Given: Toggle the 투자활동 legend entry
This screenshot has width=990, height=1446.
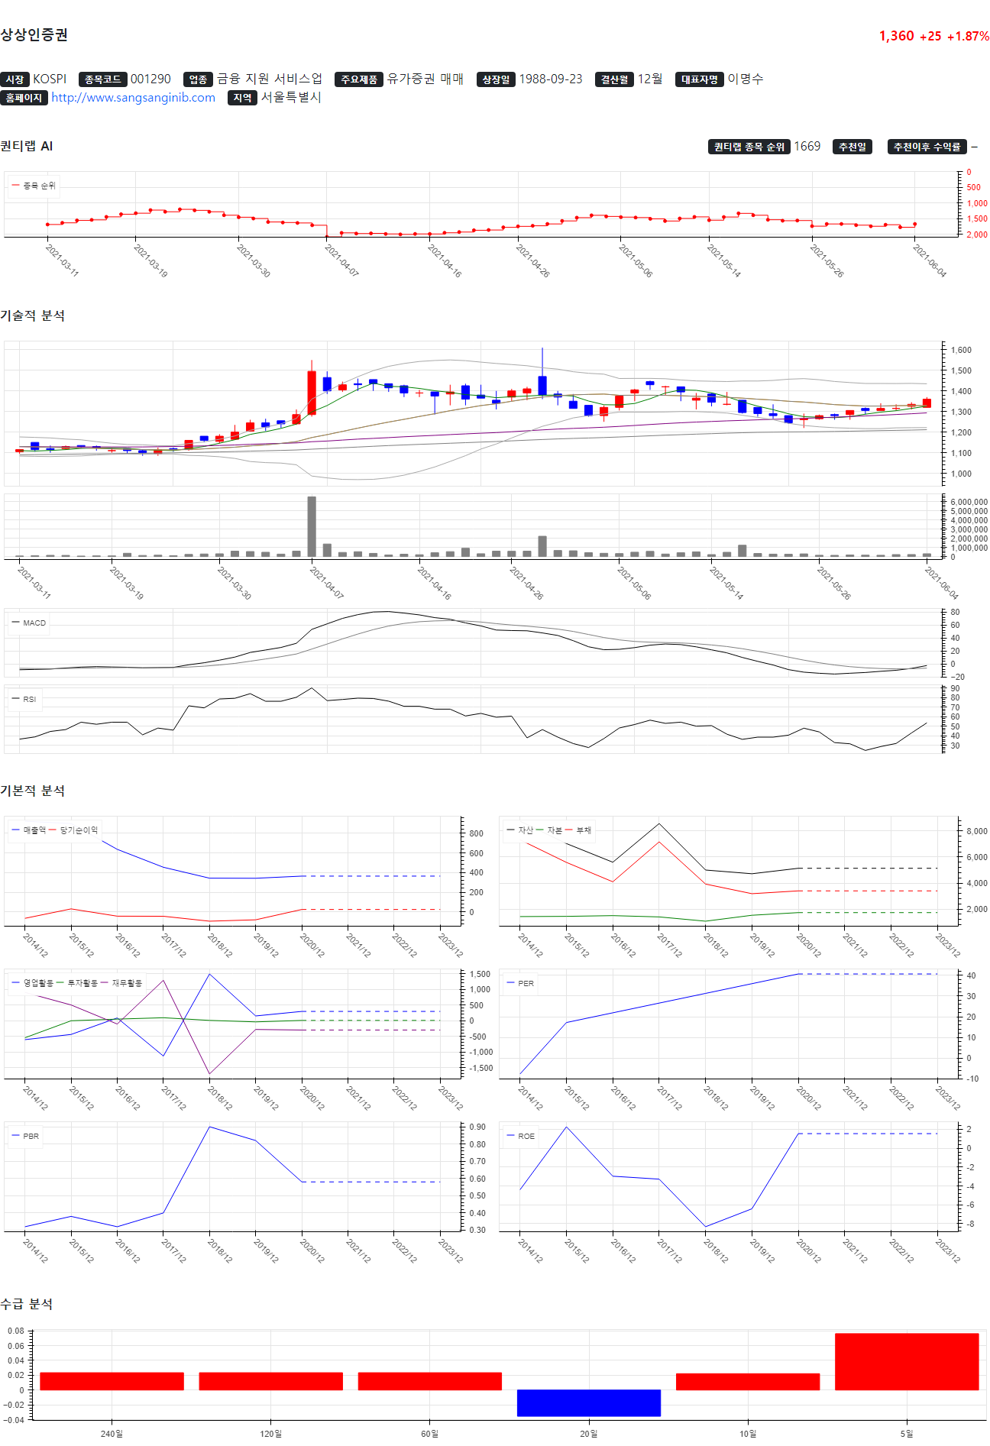Looking at the screenshot, I should [x=77, y=984].
